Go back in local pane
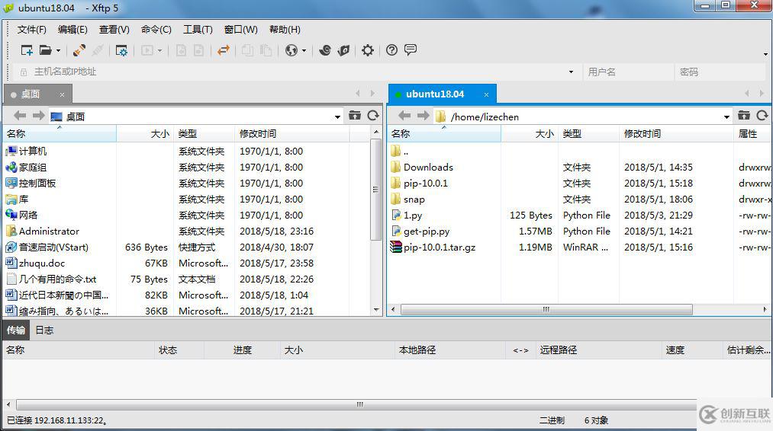 click(x=20, y=116)
